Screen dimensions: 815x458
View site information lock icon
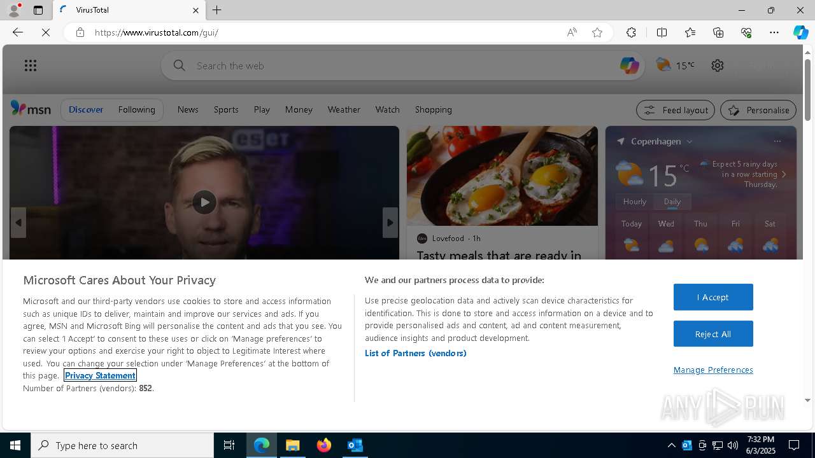80,32
